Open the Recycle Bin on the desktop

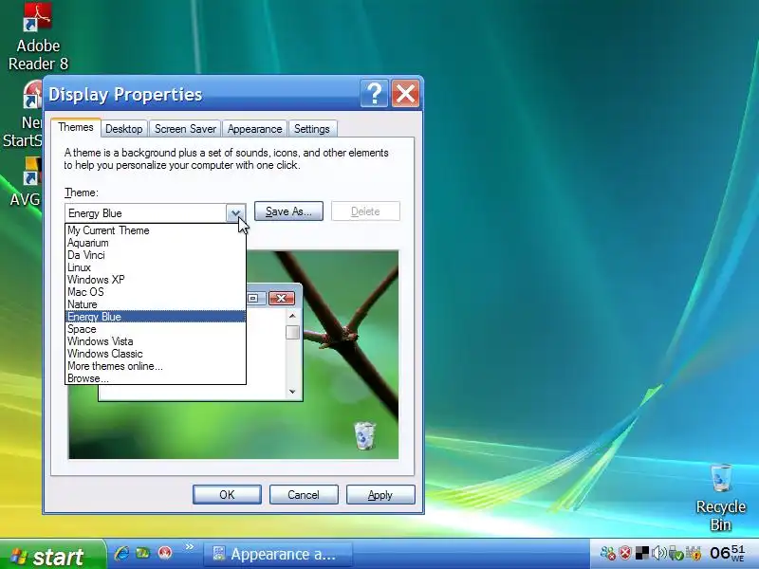pos(721,499)
